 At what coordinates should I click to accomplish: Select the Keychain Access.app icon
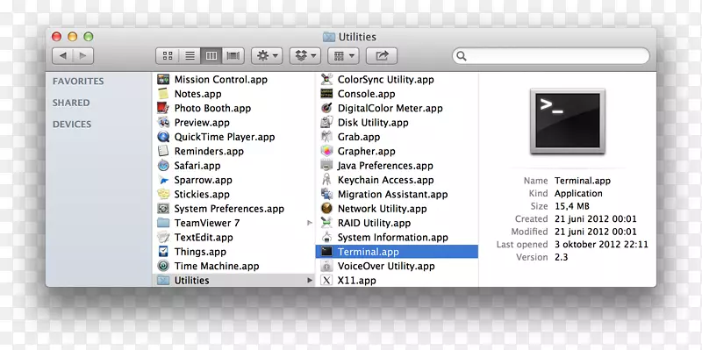click(327, 180)
